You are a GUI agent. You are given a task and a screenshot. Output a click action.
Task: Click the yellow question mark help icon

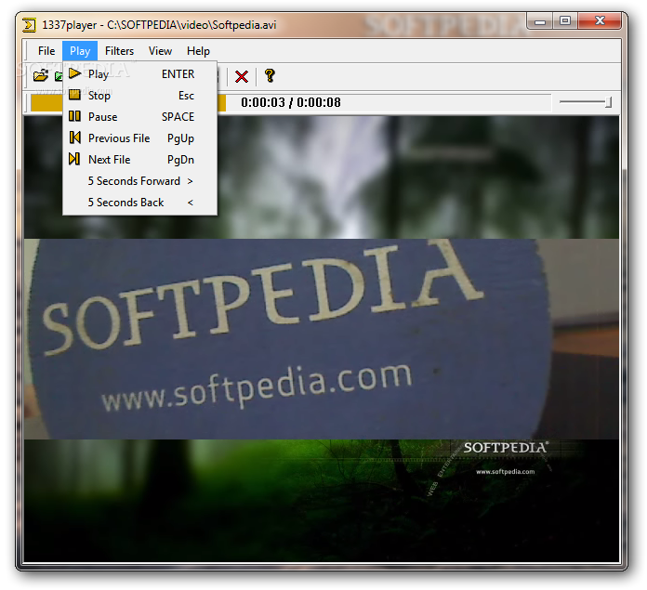pos(270,75)
